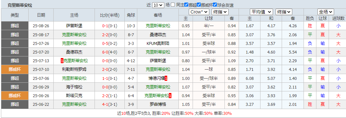The height and width of the screenshot is (118, 346).
Task: Open 罗森博格 team link
Action: 158,104
